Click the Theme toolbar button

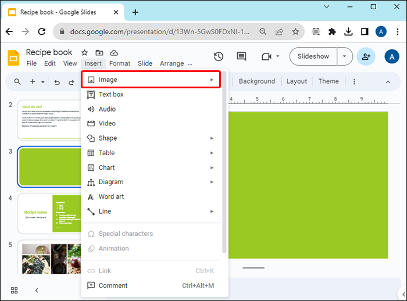click(x=329, y=81)
